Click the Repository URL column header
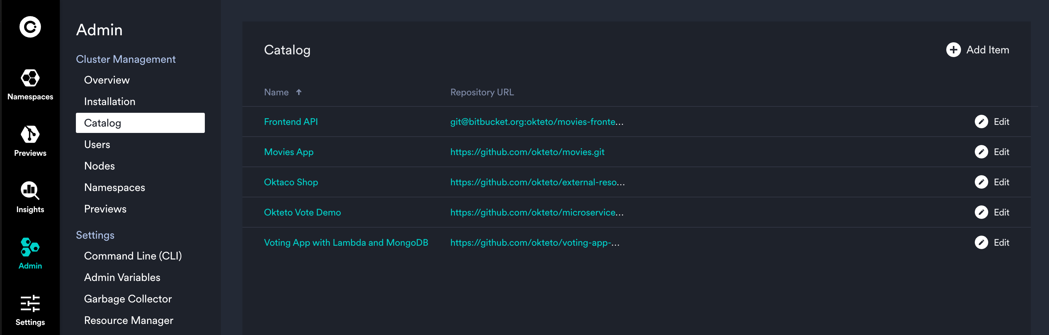The width and height of the screenshot is (1049, 335). [x=482, y=92]
